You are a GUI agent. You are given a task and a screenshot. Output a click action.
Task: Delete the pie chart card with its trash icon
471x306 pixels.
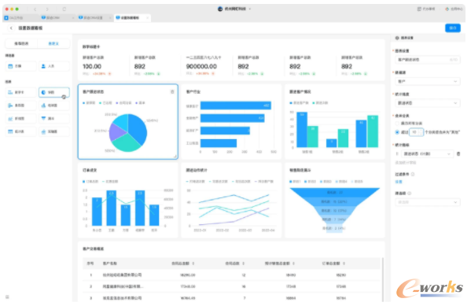(172, 92)
